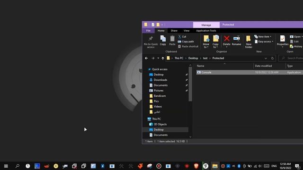
Task: Open the Copy to dropdown
Action: (215, 42)
